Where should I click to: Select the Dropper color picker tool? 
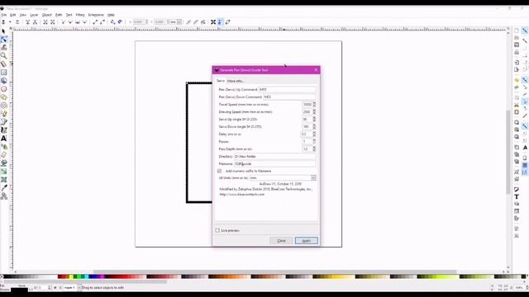click(3, 188)
